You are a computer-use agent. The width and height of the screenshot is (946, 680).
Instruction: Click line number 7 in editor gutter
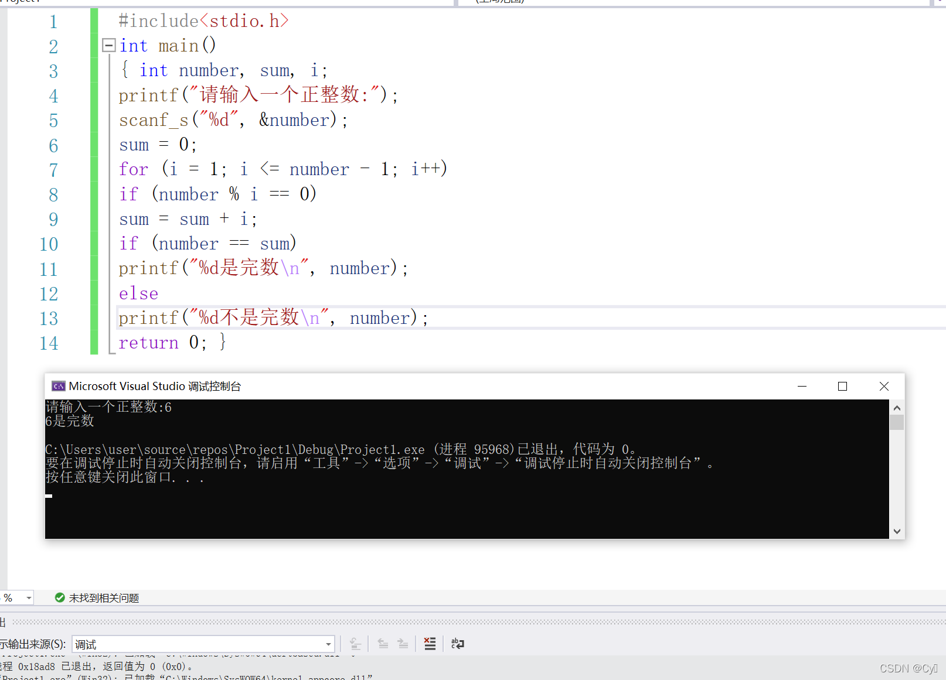[x=53, y=170]
